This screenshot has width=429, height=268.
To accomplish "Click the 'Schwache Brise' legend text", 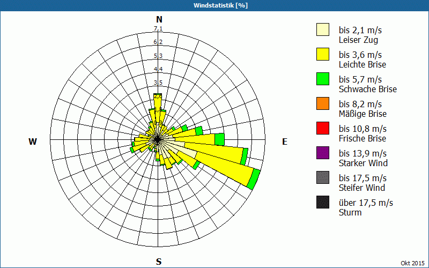I will click(x=368, y=89).
